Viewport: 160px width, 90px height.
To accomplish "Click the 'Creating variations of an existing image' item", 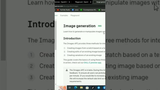I will [x=84, y=55].
